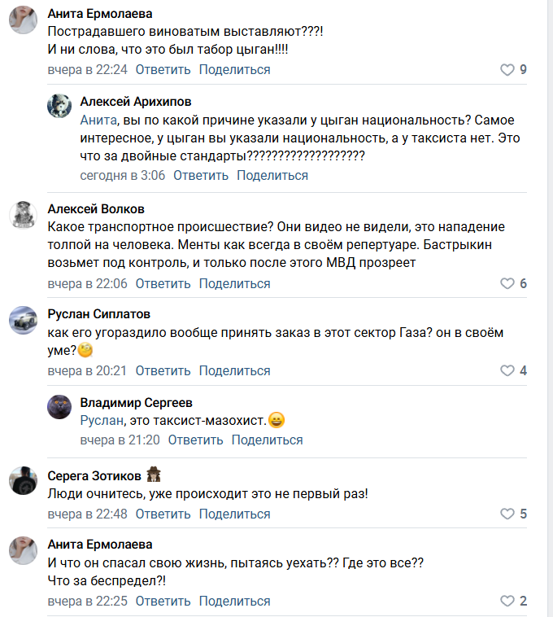Reply to Ruslan Siplatov's comment
This screenshot has width=553, height=617.
point(163,371)
